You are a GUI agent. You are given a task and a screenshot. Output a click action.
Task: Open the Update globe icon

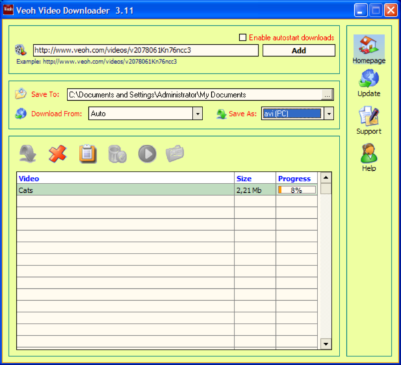369,80
